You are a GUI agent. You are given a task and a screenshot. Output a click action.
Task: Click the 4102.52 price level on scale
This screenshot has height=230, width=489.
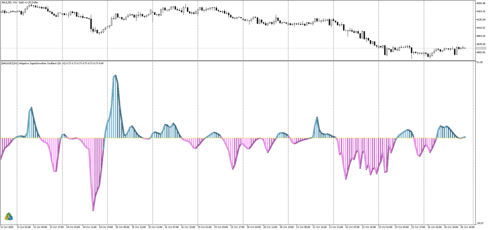[481, 28]
